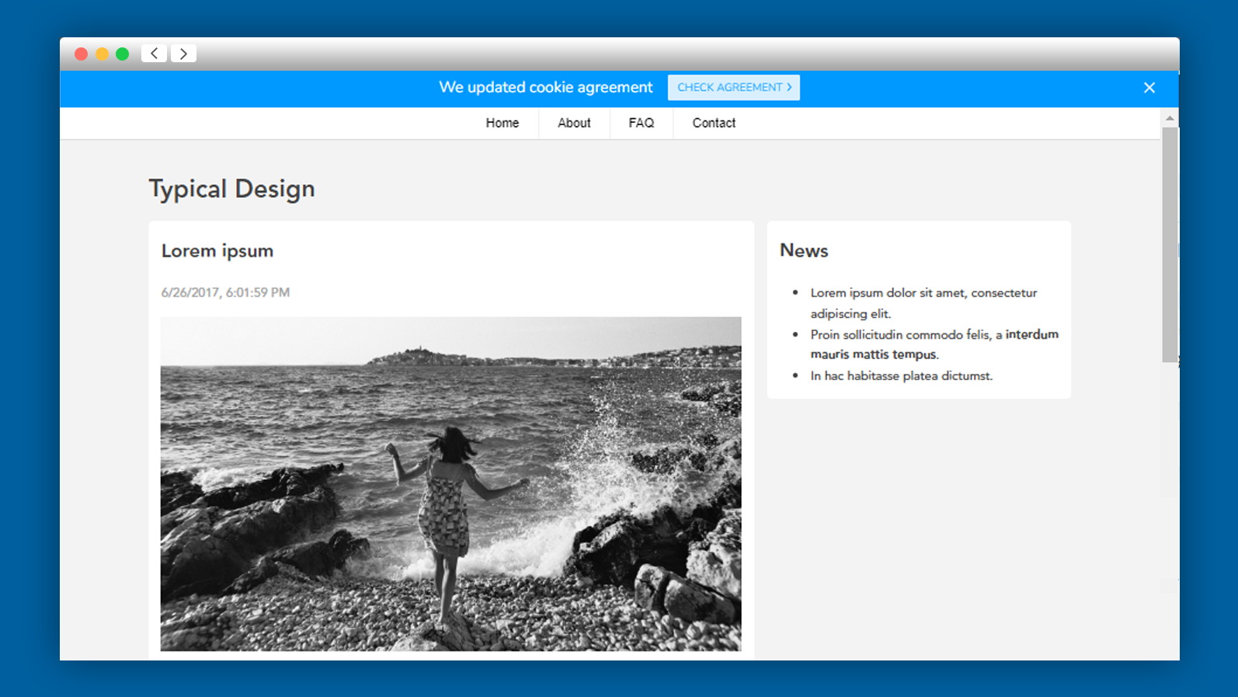The image size is (1238, 697).
Task: Select FAQ in the navigation bar
Action: coord(641,123)
